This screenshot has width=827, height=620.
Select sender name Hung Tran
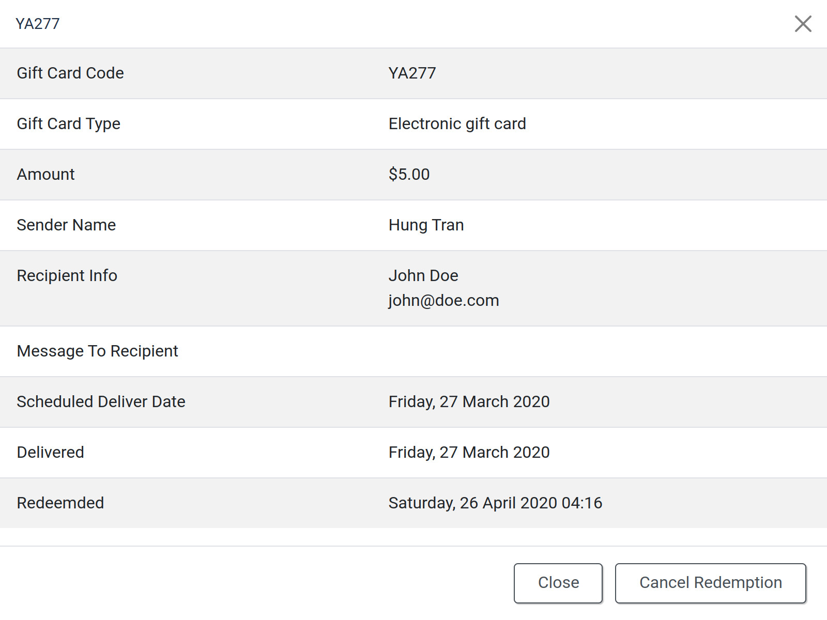(426, 225)
